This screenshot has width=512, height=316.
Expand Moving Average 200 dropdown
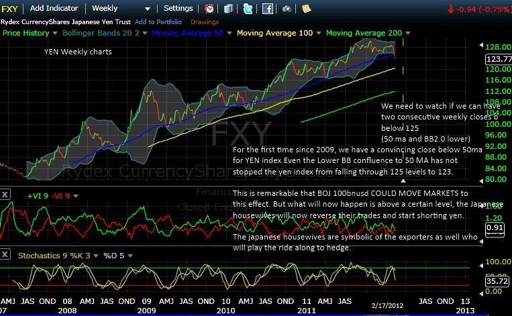(x=408, y=34)
